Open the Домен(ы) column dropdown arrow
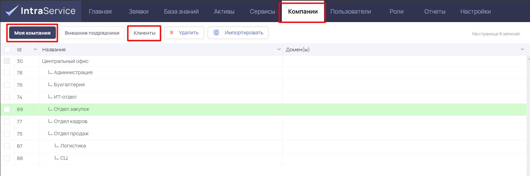 point(523,50)
